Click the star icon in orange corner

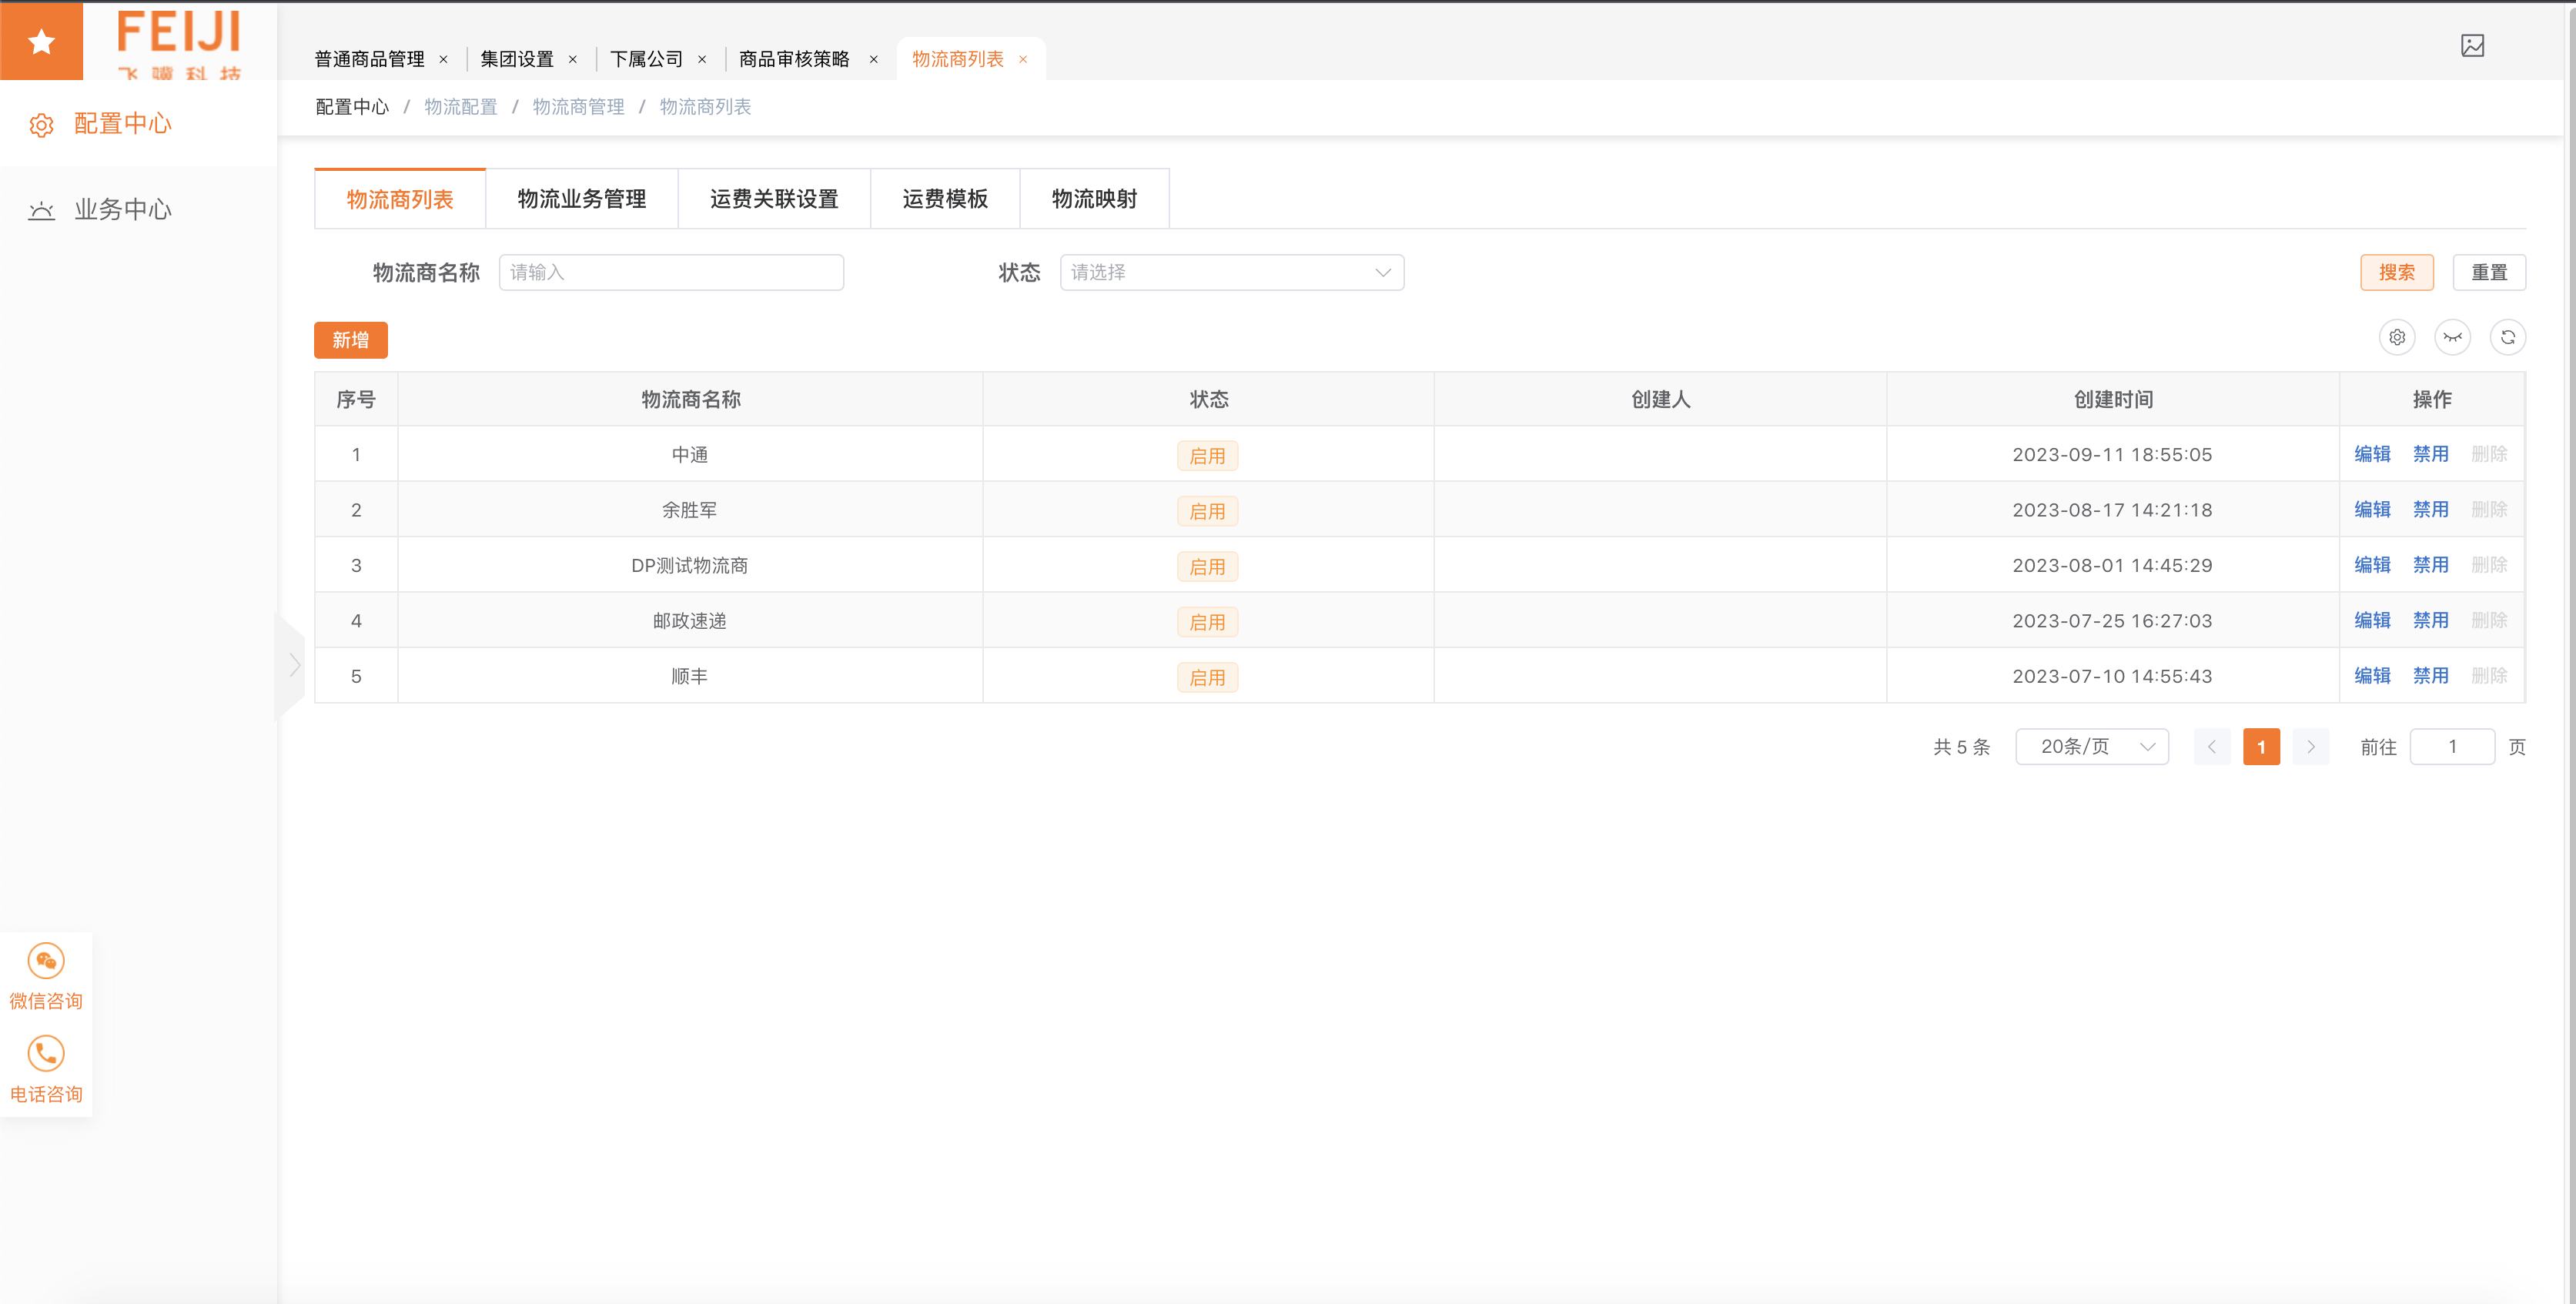[x=41, y=41]
